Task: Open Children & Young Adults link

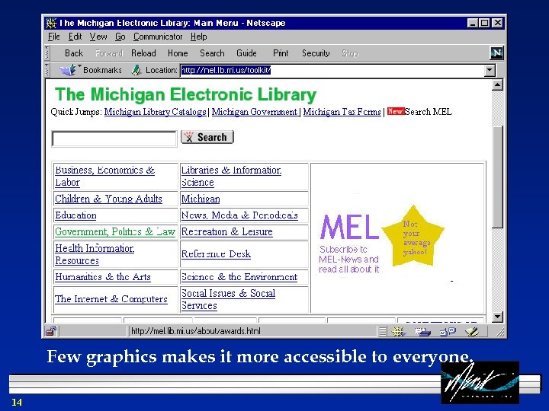Action: pos(108,199)
